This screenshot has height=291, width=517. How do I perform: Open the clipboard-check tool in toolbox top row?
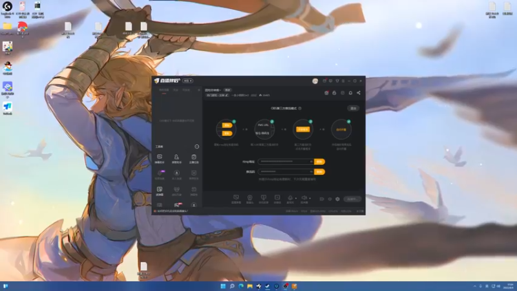(x=194, y=158)
